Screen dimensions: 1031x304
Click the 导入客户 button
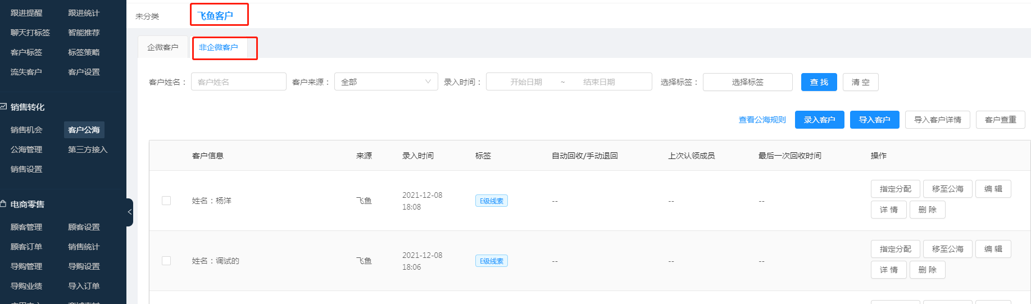(x=875, y=120)
